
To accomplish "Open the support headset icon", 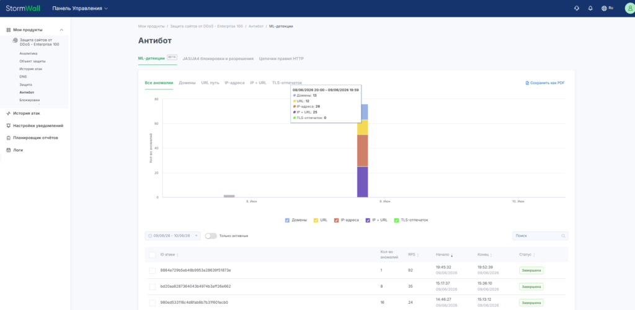I will coord(577,8).
